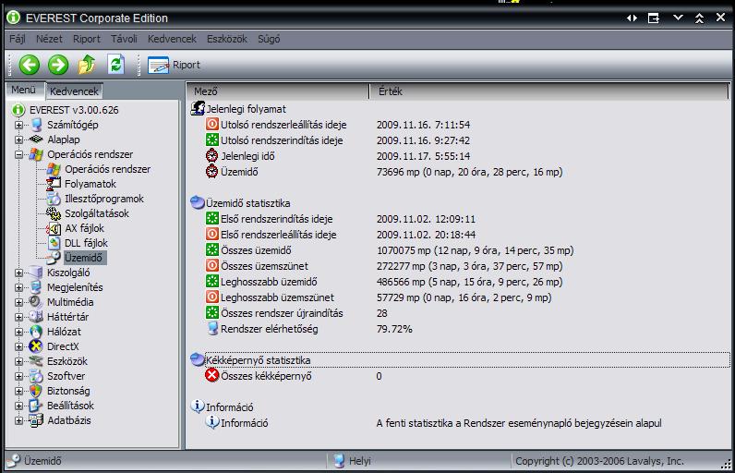
Task: Click the Mező column header
Action: click(x=278, y=91)
